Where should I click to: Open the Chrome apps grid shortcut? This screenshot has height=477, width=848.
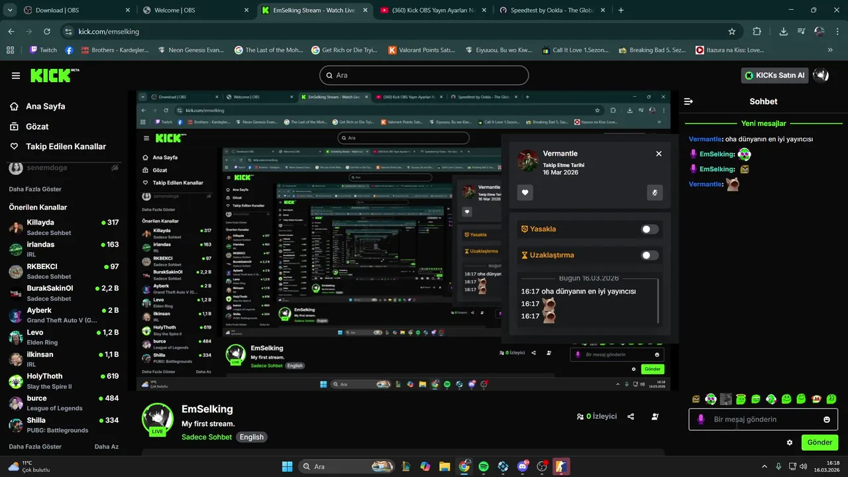(x=10, y=50)
